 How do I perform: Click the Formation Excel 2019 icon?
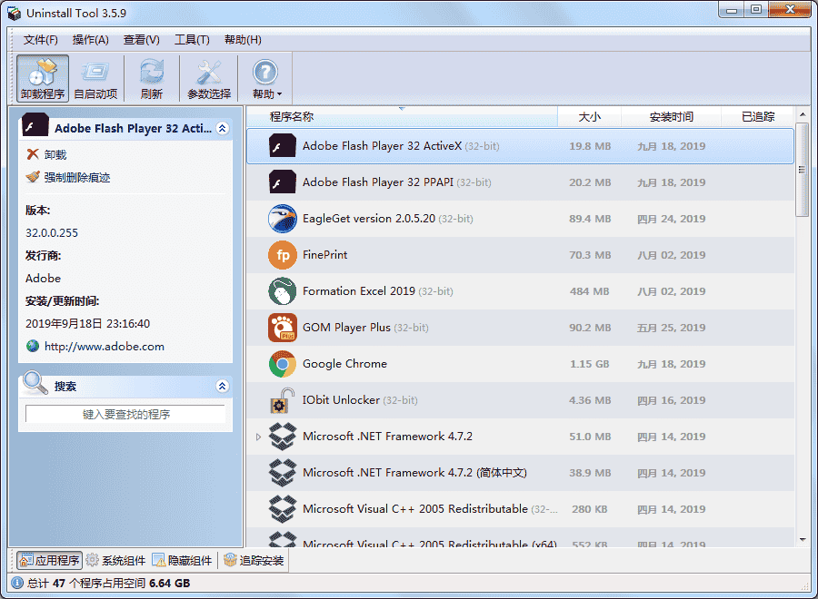click(x=283, y=291)
